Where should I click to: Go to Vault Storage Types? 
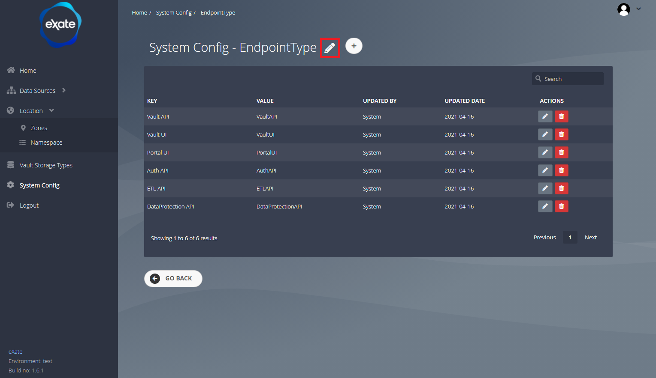pos(46,165)
